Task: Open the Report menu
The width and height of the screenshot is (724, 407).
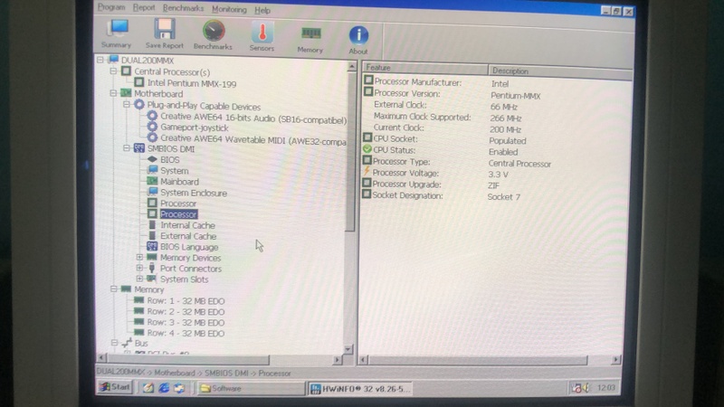Action: [x=144, y=8]
